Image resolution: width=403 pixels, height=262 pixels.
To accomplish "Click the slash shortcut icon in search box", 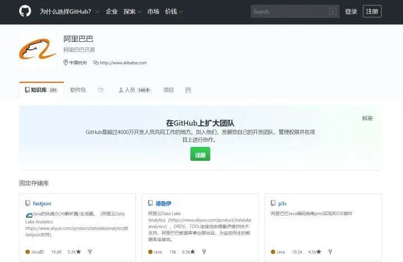I will point(332,11).
